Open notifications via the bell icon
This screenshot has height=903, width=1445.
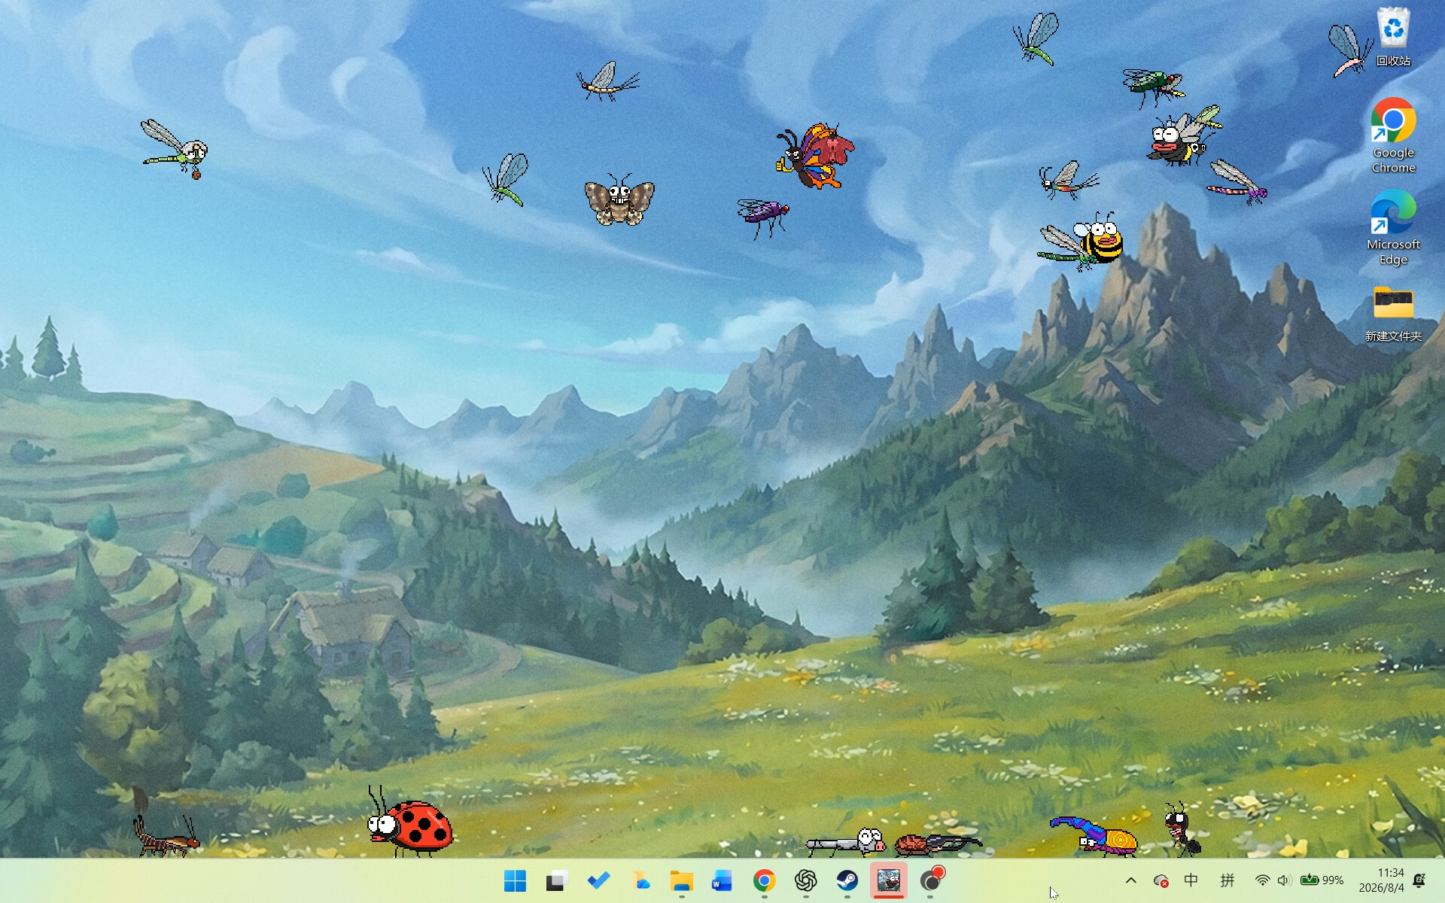(1419, 880)
